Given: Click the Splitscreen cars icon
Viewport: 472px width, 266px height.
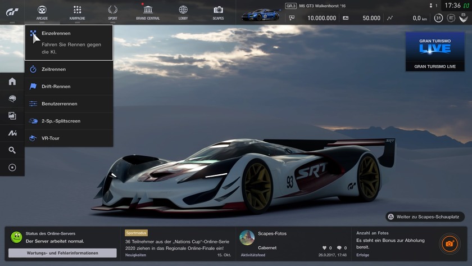Looking at the screenshot, I should 33,121.
